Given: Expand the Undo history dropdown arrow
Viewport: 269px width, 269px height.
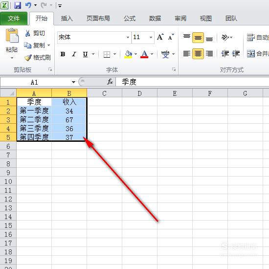Looking at the screenshot, I should 35,5.
